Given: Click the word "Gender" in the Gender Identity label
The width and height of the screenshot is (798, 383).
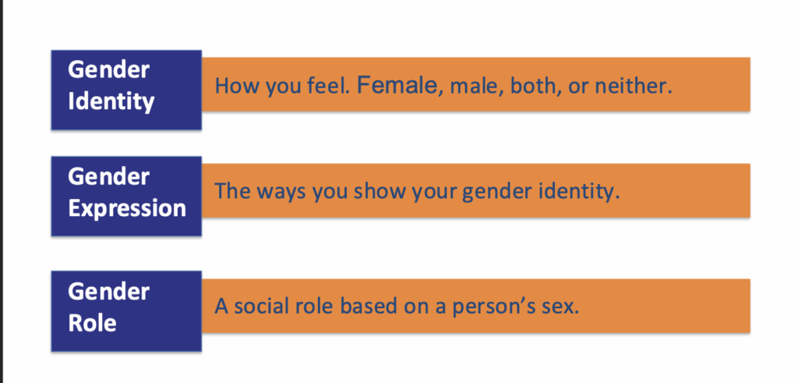Looking at the screenshot, I should point(108,69).
